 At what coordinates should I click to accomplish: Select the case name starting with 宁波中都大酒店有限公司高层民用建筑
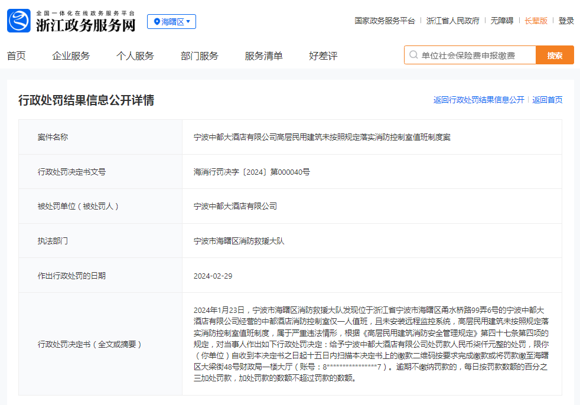(x=322, y=137)
